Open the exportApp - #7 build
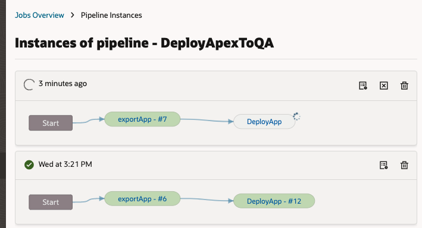This screenshot has height=228, width=422. (142, 119)
